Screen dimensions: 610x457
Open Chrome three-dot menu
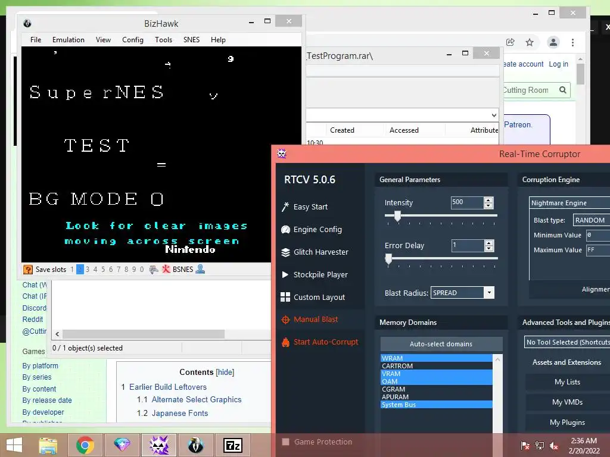pyautogui.click(x=572, y=42)
